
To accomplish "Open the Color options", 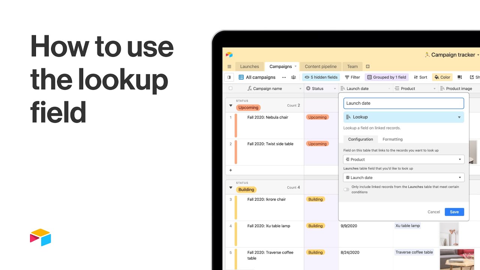I will [x=442, y=77].
